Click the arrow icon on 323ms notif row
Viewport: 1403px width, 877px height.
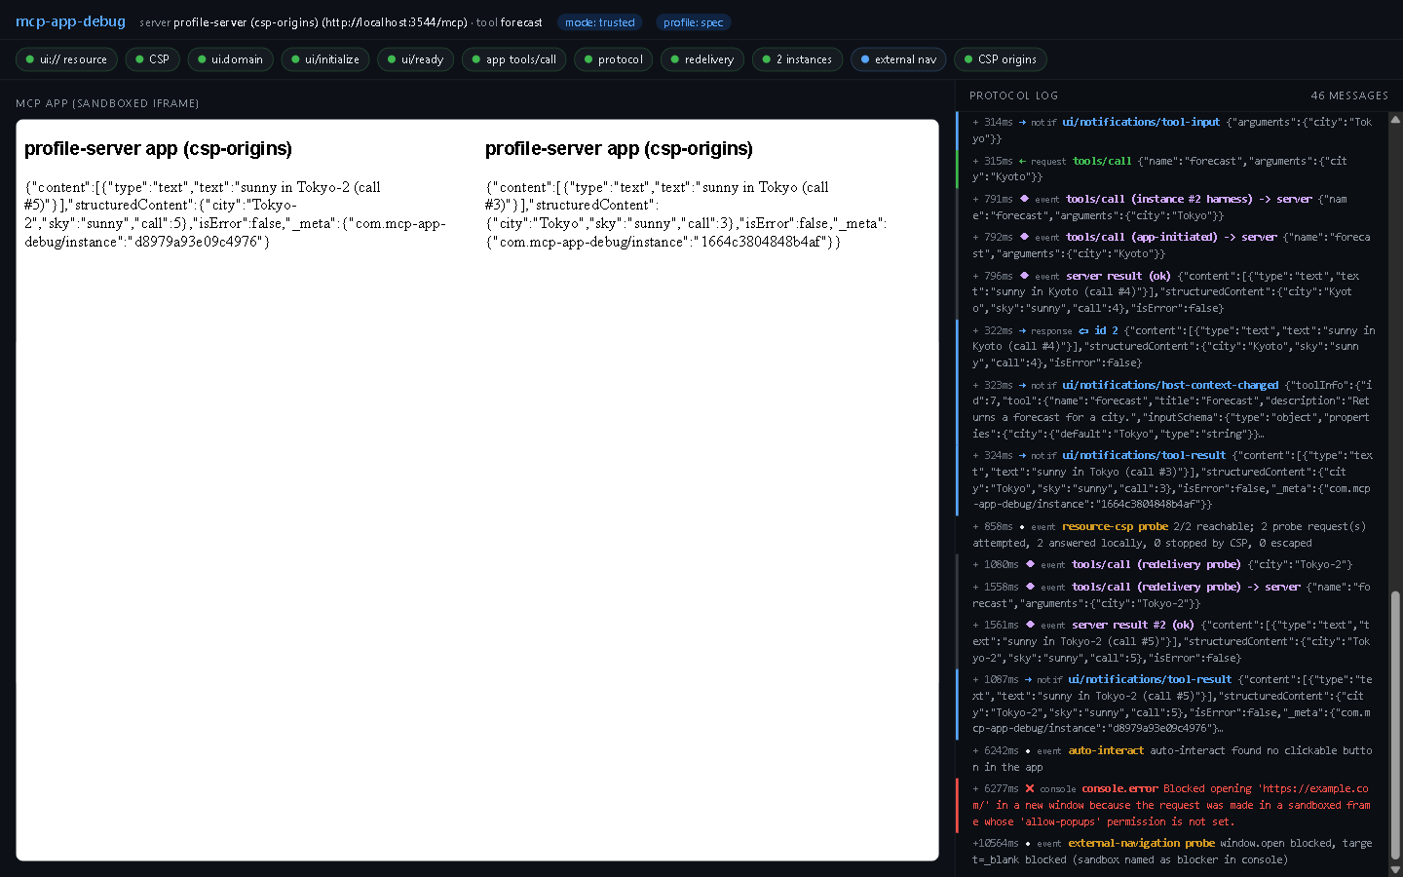pyautogui.click(x=1022, y=385)
